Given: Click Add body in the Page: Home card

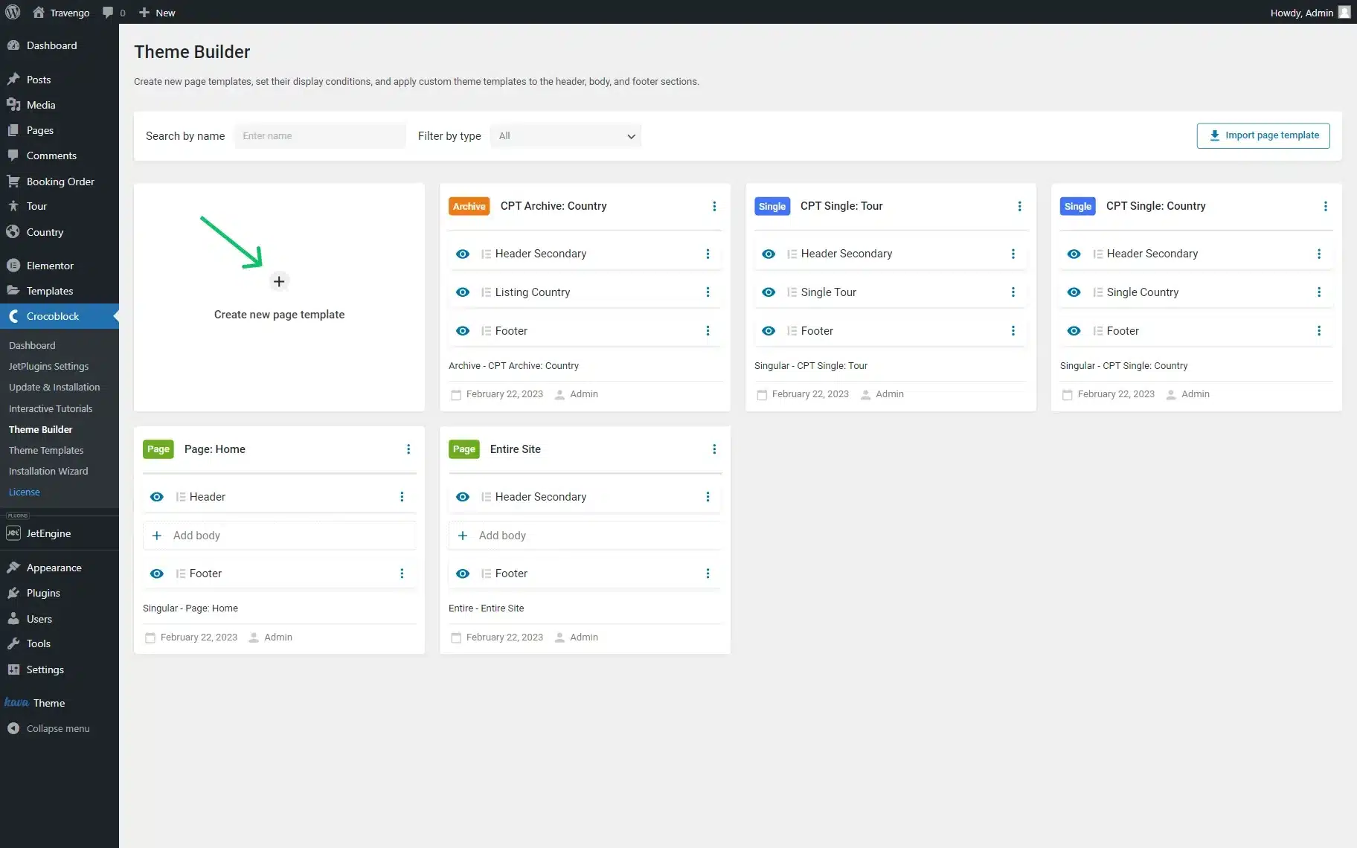Looking at the screenshot, I should pyautogui.click(x=279, y=536).
